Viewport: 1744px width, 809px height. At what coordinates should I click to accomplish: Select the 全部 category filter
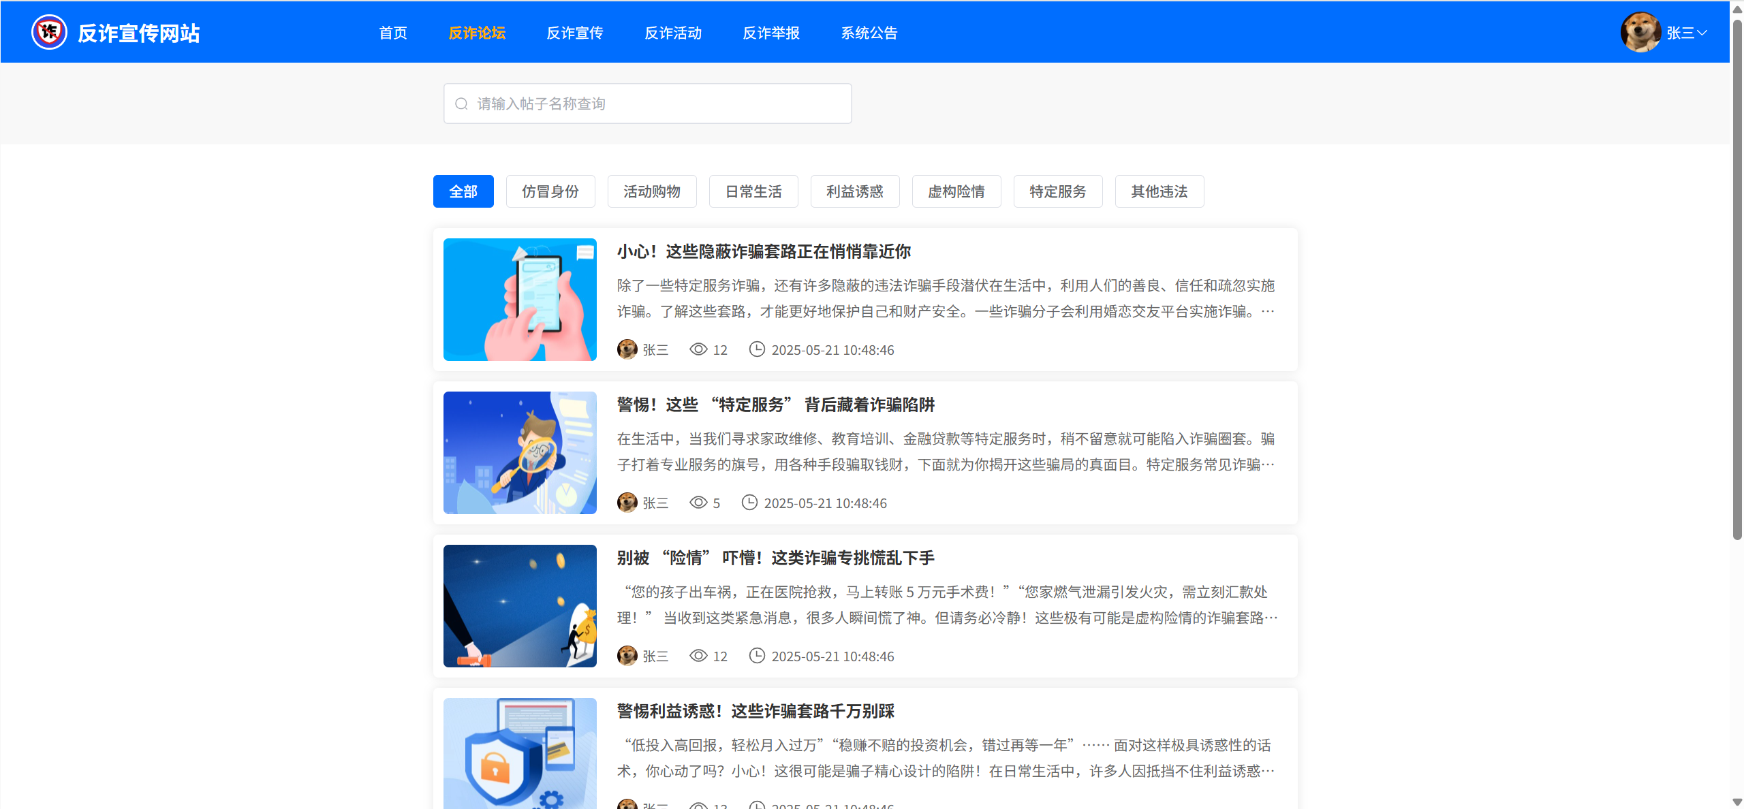click(463, 191)
